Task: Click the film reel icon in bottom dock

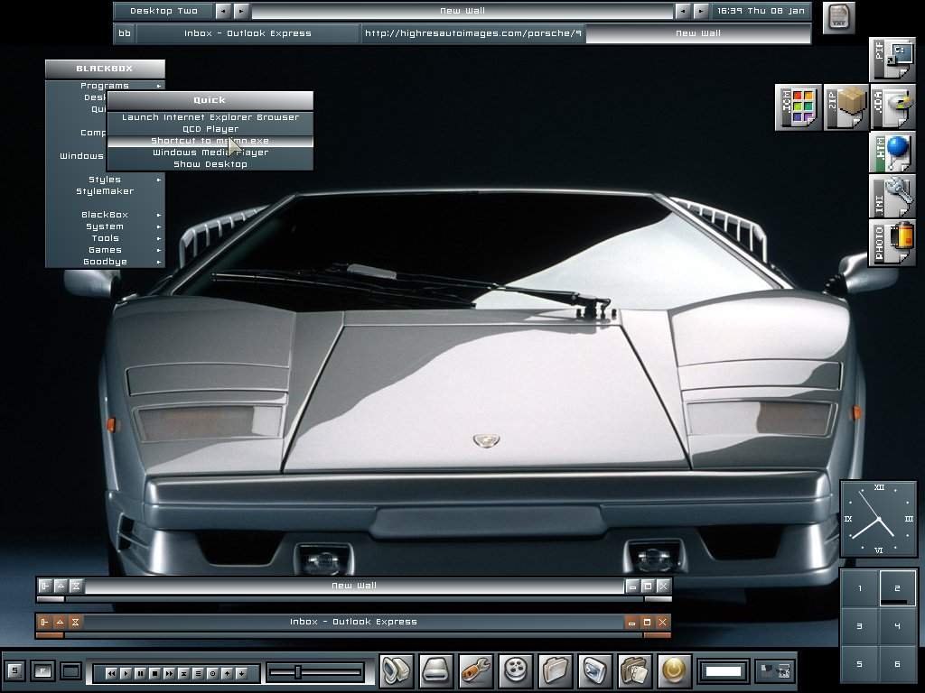Action: [516, 670]
